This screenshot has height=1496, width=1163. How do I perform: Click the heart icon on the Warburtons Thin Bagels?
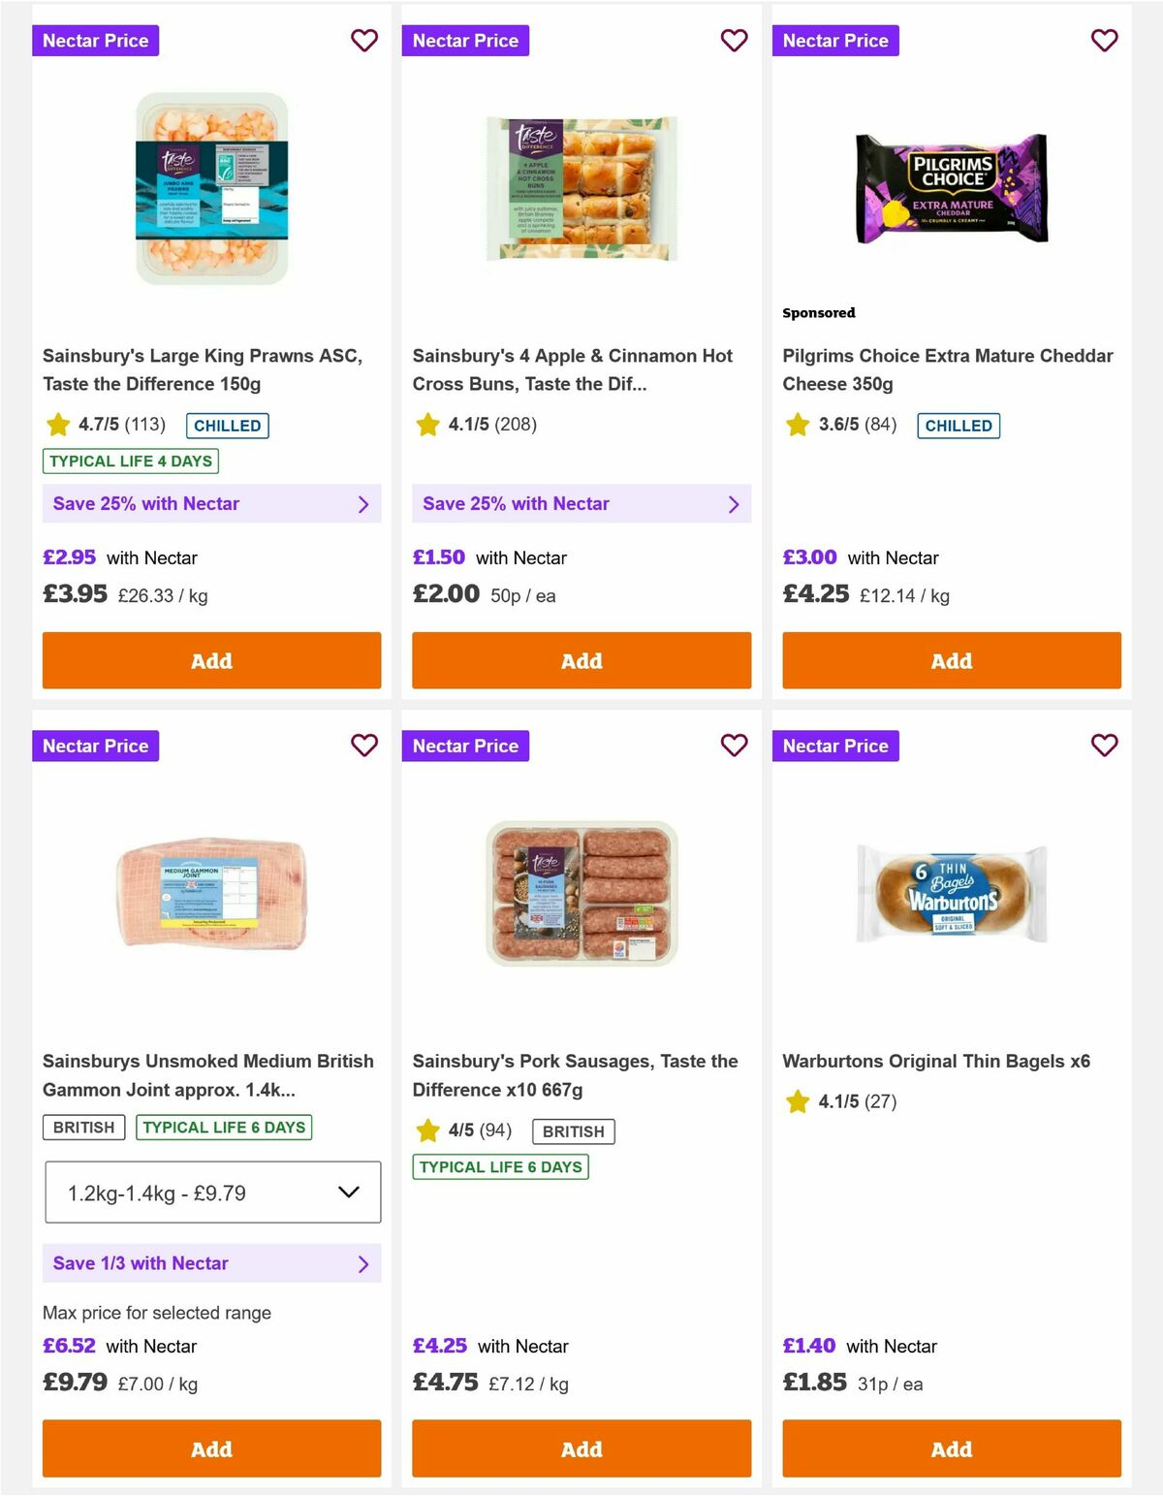coord(1104,746)
